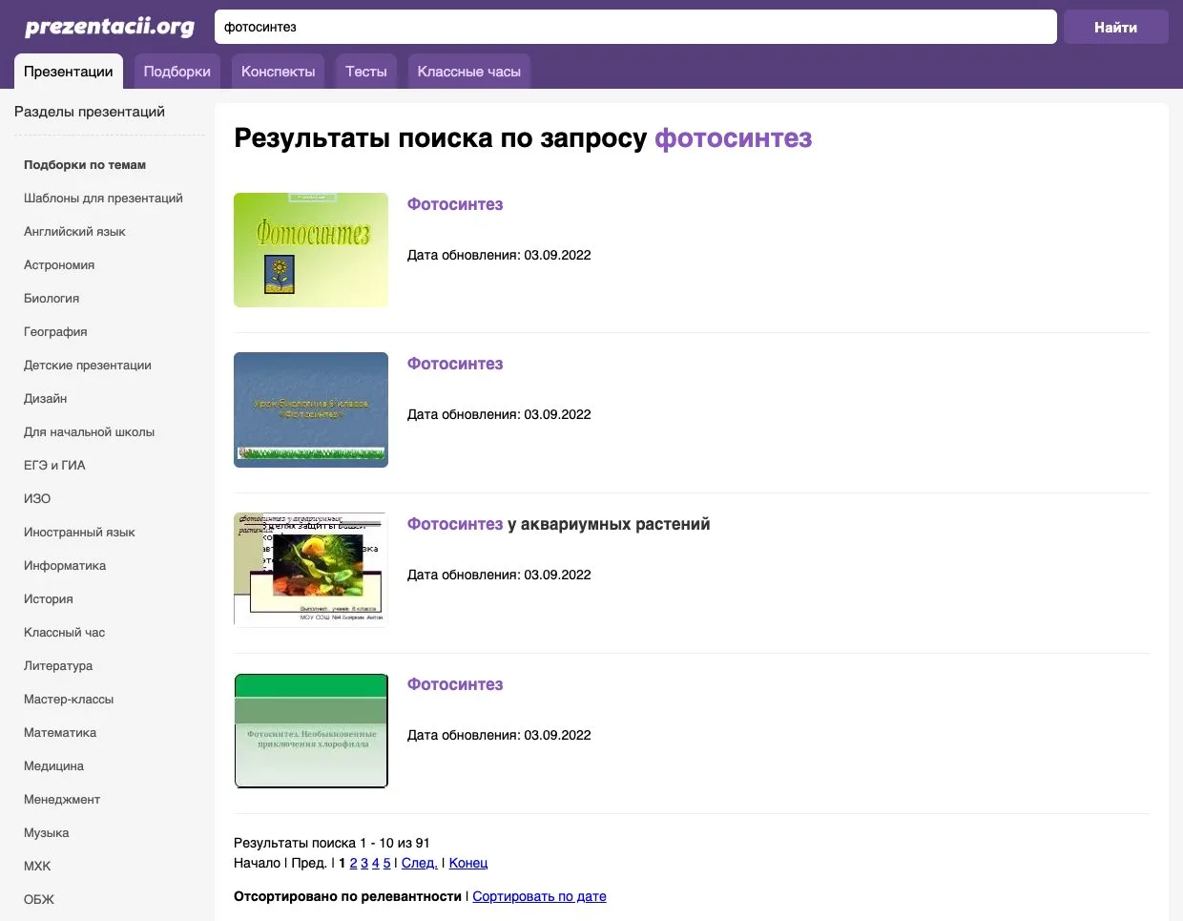Open the "Подборки" tab in the top bar
The height and width of the screenshot is (921, 1183).
pos(177,72)
